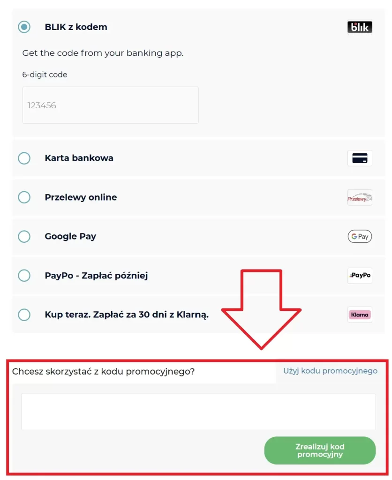Image resolution: width=392 pixels, height=480 pixels.
Task: Click the 6-digit BLIK code field
Action: tap(110, 105)
